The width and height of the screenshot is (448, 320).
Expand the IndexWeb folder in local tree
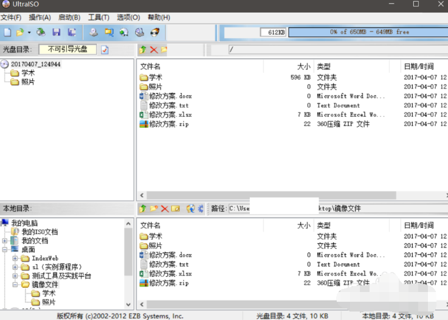[x=16, y=259]
